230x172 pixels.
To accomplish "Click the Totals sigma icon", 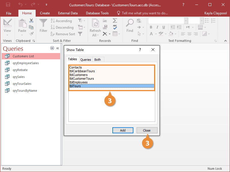I will pos(115,20).
